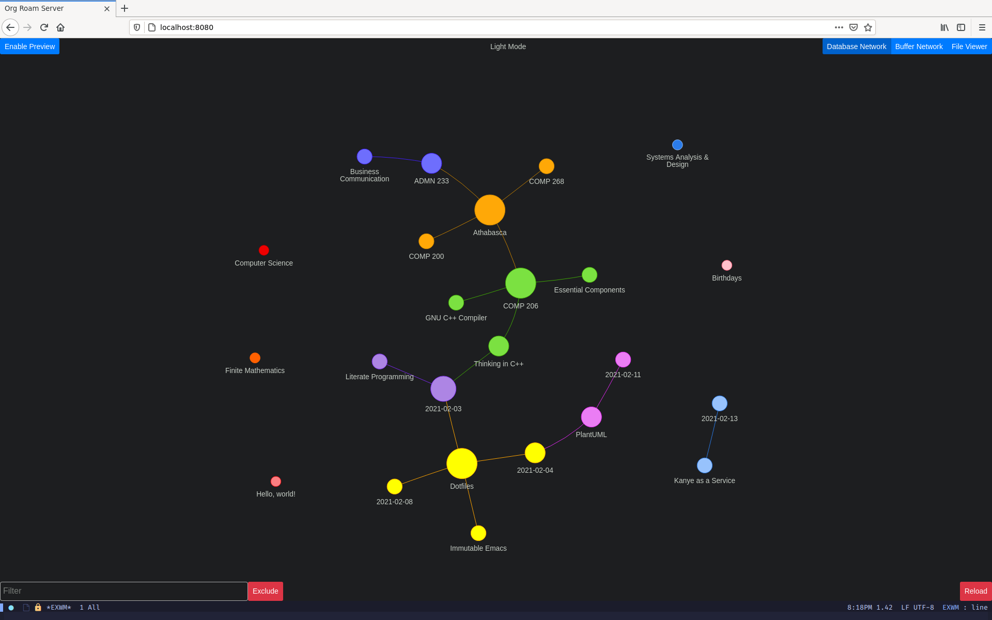Click the browser bookmark star icon
This screenshot has width=992, height=620.
click(867, 27)
